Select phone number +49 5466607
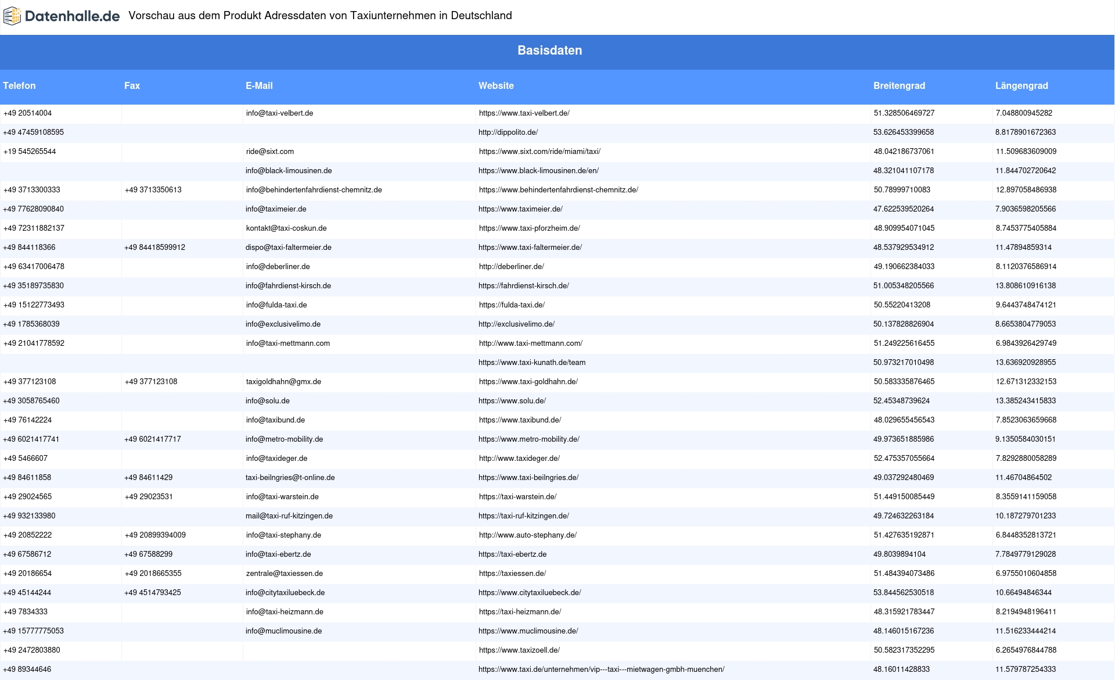Viewport: 1115px width, 680px height. click(26, 459)
